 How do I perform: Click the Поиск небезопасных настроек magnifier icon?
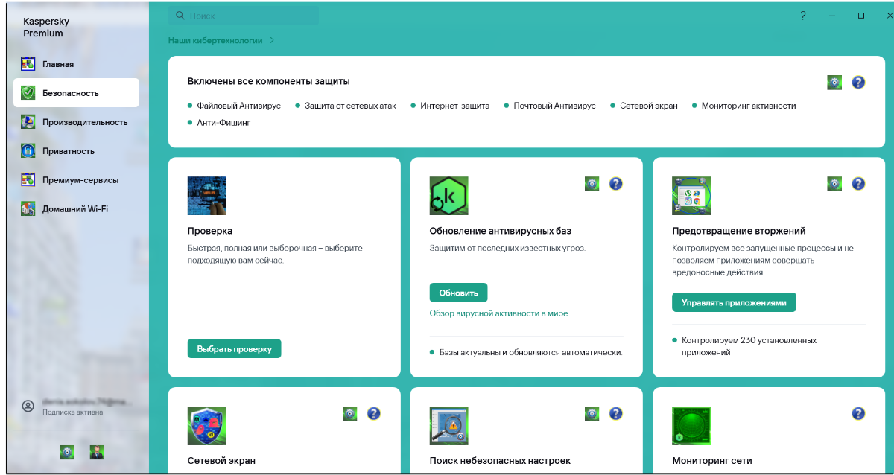coord(449,426)
